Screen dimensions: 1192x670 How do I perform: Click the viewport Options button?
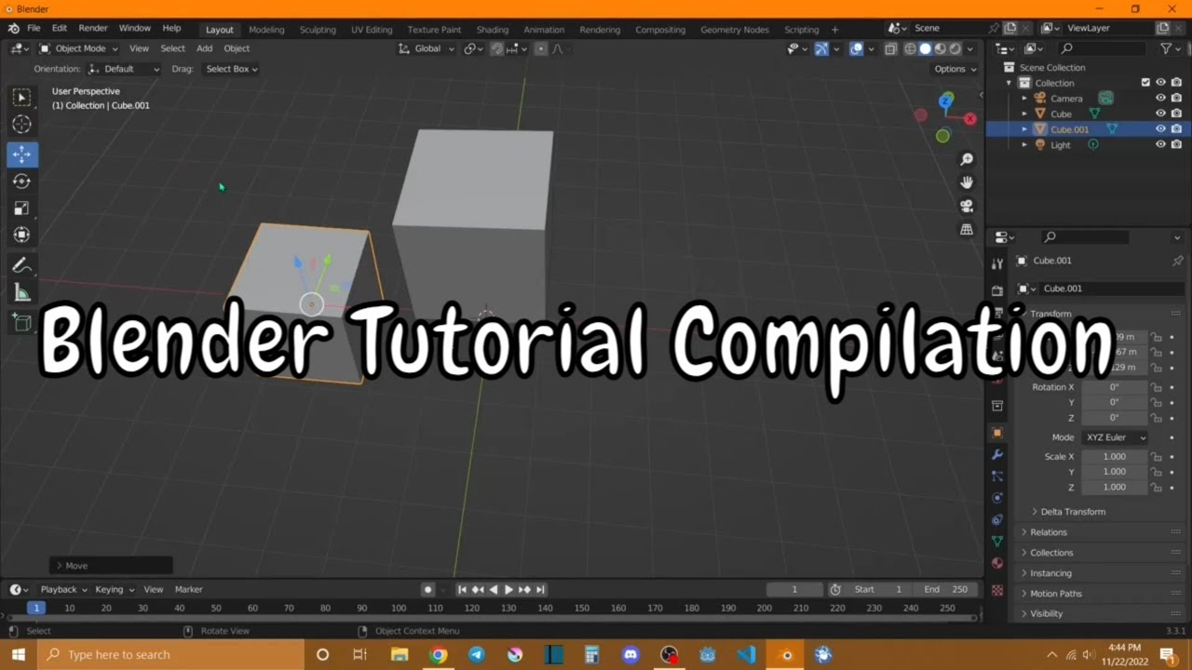point(955,69)
